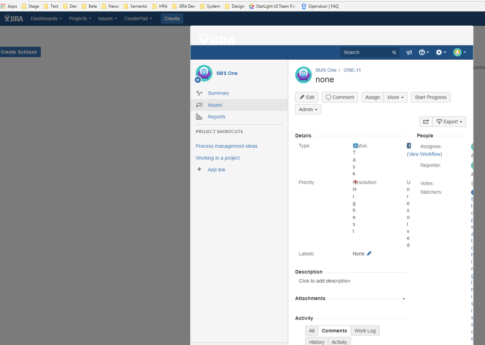Viewport: 485px width, 345px height.
Task: Click Add link in project shortcuts
Action: (217, 170)
